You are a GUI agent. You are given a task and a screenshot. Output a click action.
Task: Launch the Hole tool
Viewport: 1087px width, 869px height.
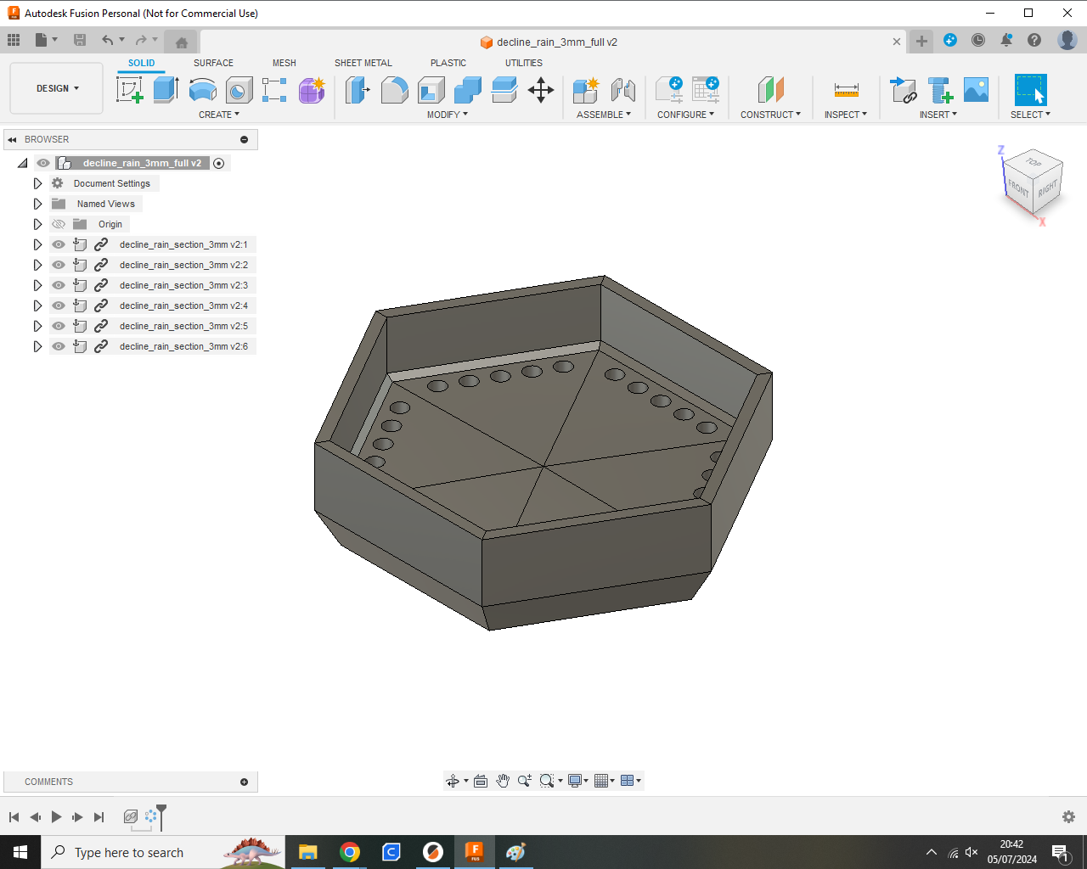click(x=239, y=90)
